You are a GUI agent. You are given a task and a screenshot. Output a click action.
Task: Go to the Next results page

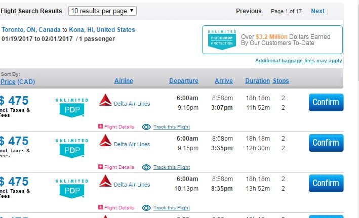click(x=318, y=11)
